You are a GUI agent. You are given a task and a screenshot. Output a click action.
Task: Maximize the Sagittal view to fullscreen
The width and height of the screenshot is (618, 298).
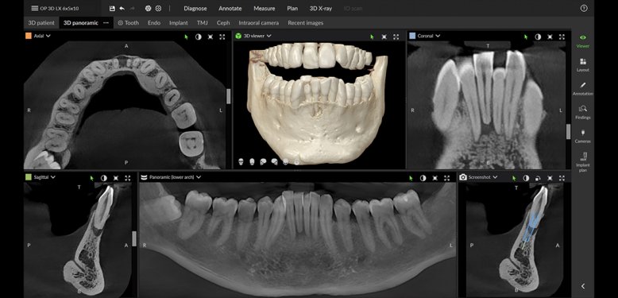coord(128,178)
